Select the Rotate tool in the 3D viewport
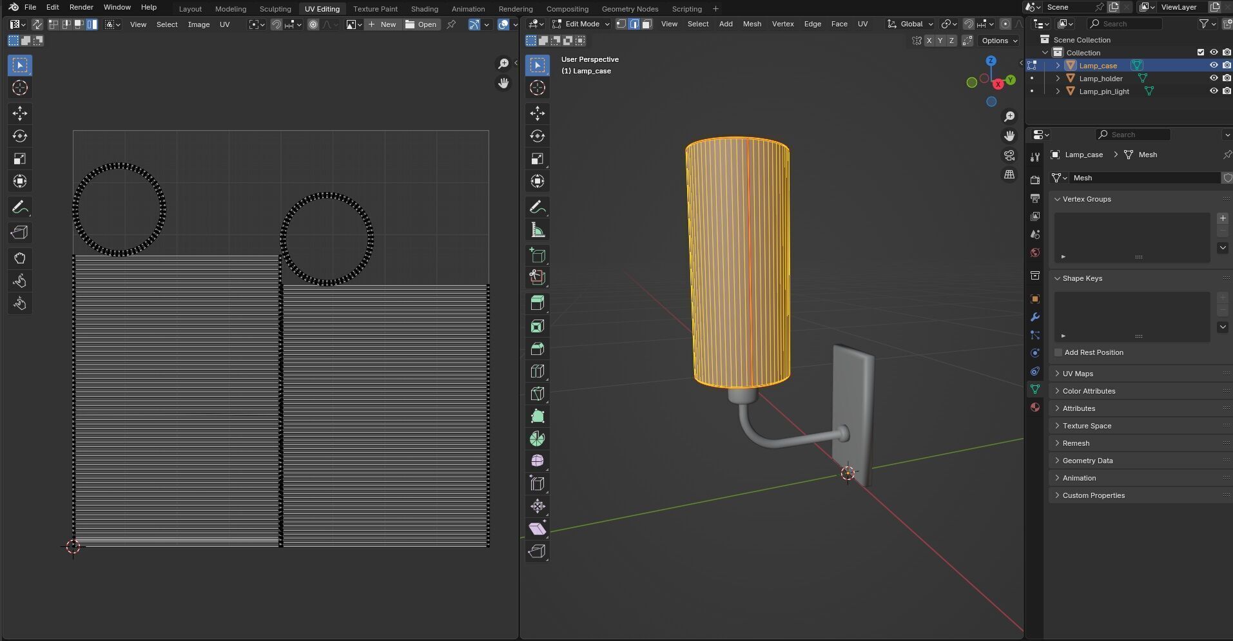This screenshot has width=1233, height=641. (x=537, y=136)
